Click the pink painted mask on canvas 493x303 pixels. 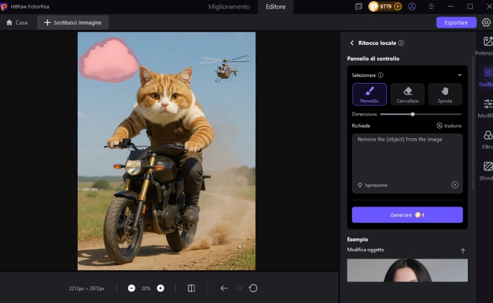[108, 60]
